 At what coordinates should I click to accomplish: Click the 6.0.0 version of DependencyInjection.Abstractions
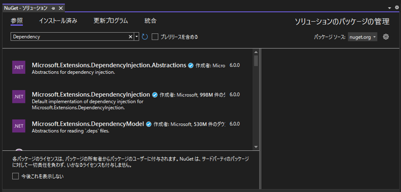coord(234,65)
